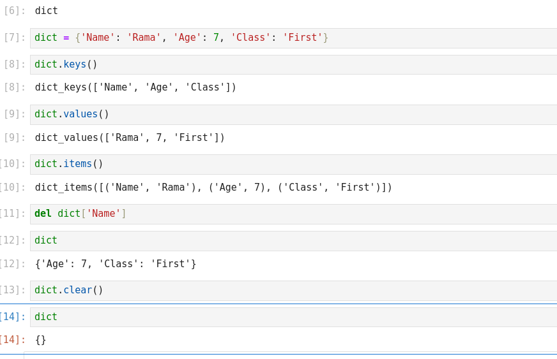
Task: Click the blue [14]: input prompt
Action: pos(13,318)
